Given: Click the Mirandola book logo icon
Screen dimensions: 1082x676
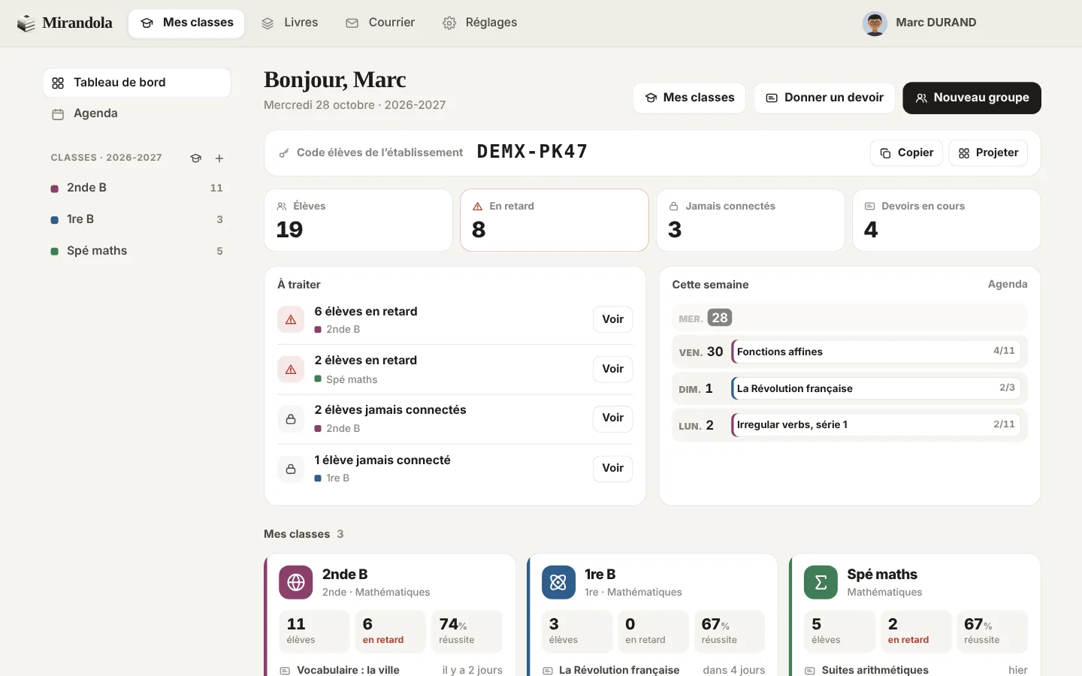Looking at the screenshot, I should 26,23.
